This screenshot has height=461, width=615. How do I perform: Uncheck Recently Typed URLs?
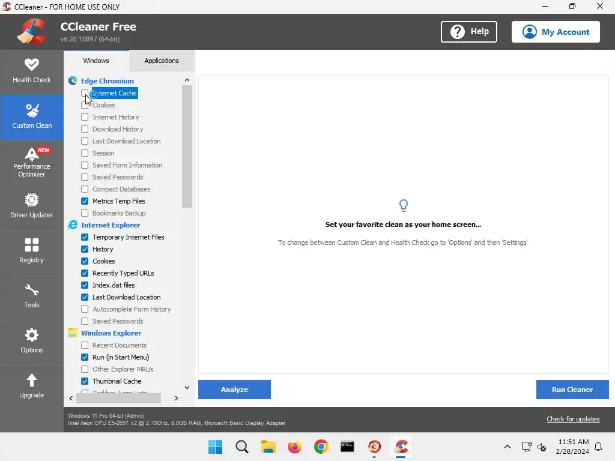[85, 273]
